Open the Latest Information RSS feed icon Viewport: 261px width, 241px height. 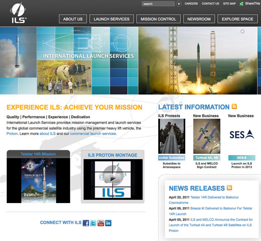pos(234,106)
